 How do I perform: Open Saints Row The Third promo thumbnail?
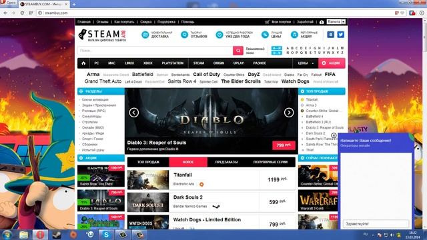pos(101,176)
